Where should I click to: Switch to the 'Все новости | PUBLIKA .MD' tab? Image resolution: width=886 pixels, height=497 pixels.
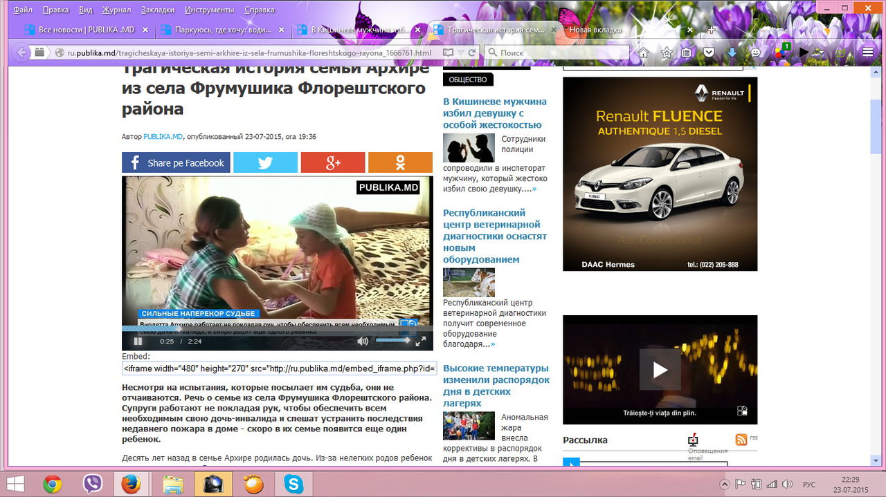pos(86,30)
